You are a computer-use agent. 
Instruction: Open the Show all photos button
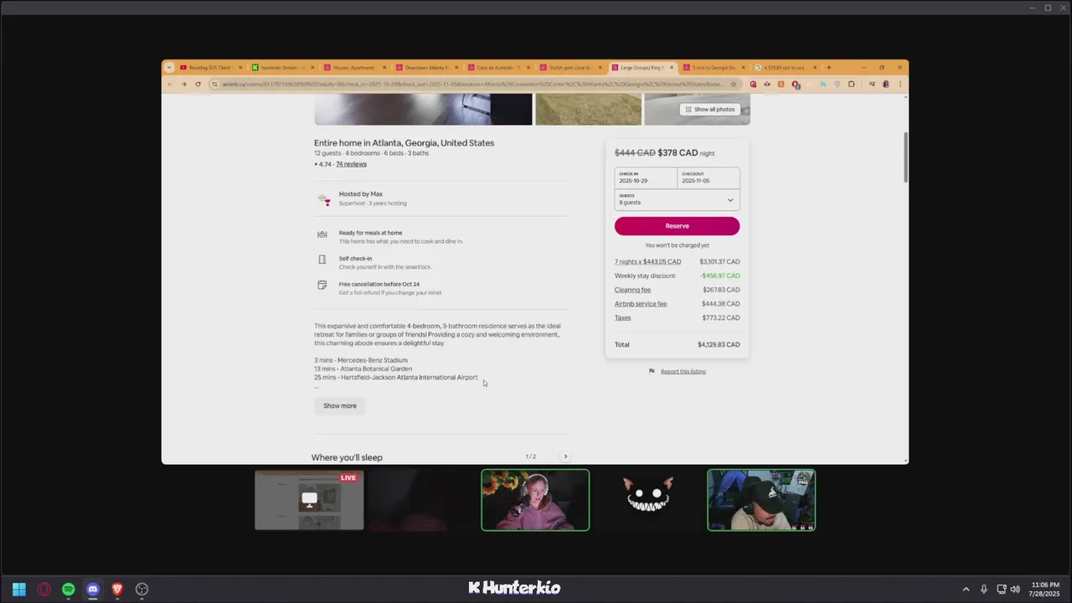(709, 110)
